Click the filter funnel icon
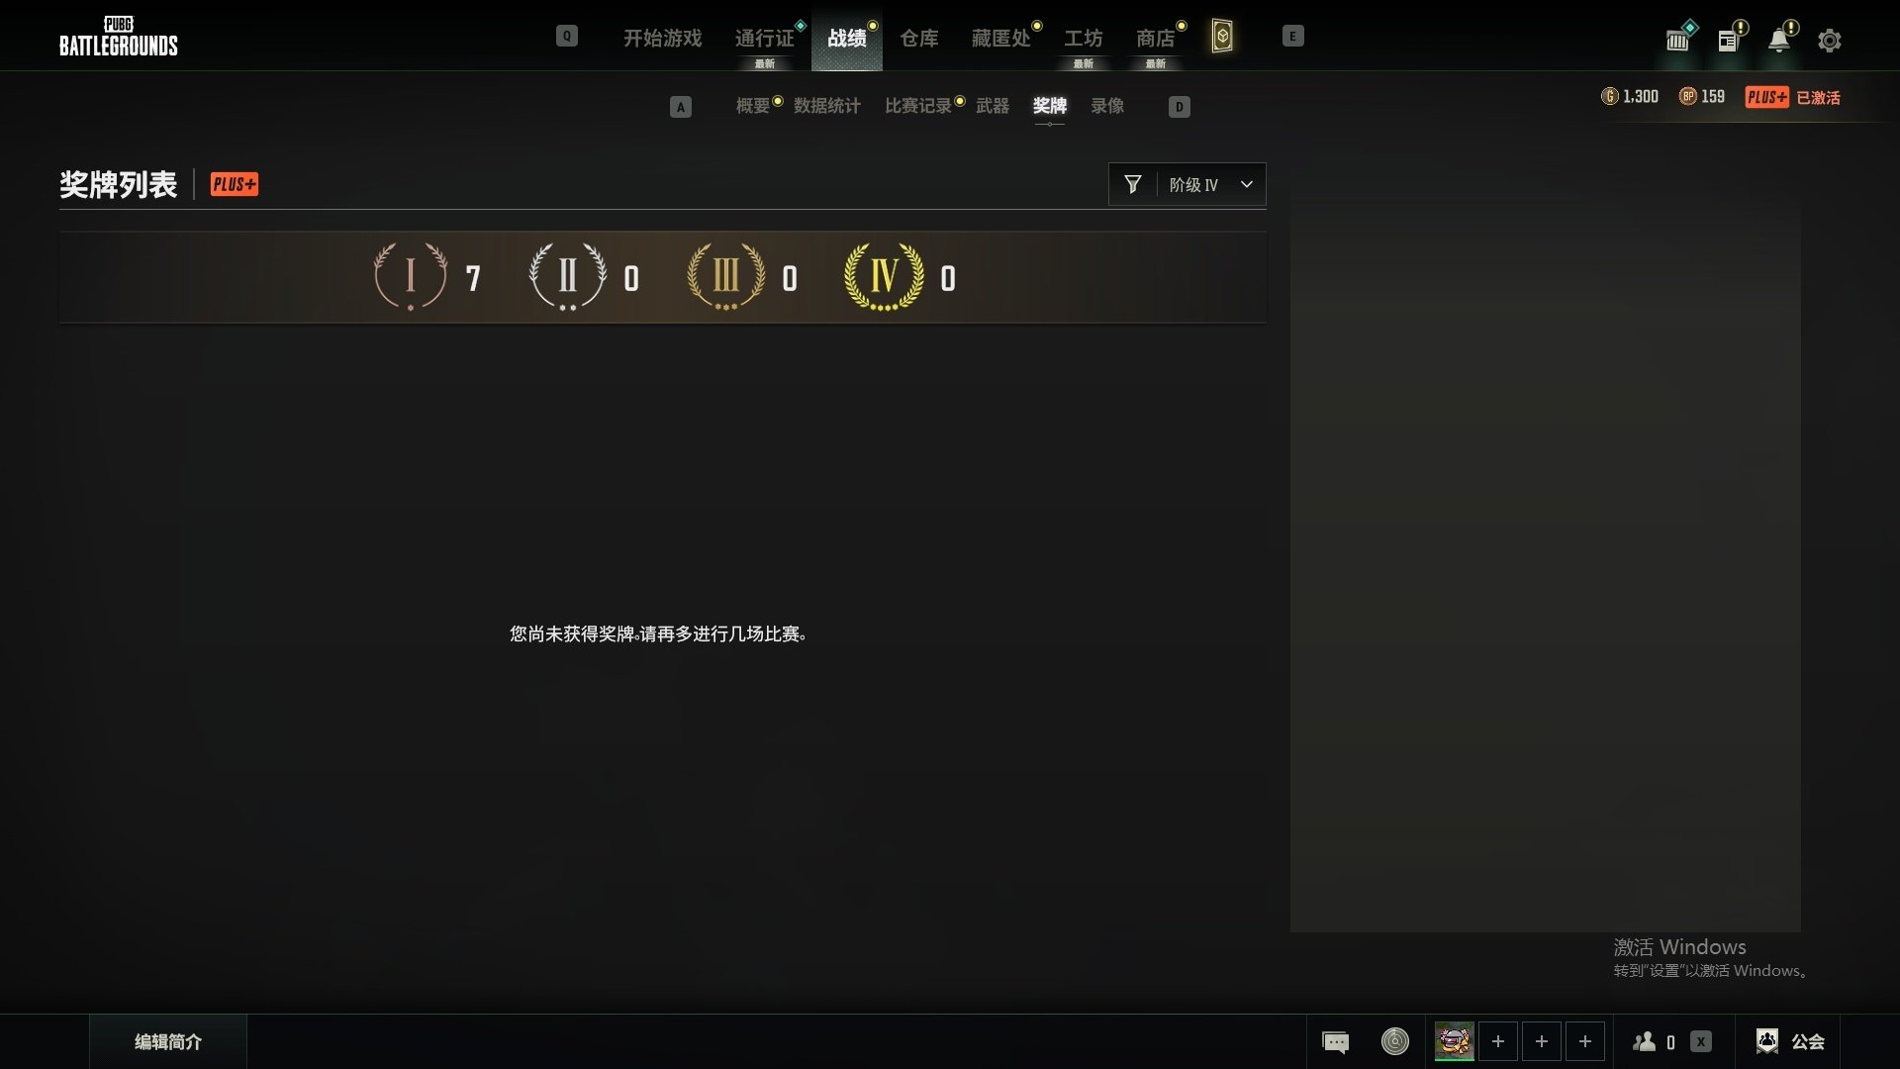1900x1069 pixels. (x=1133, y=184)
